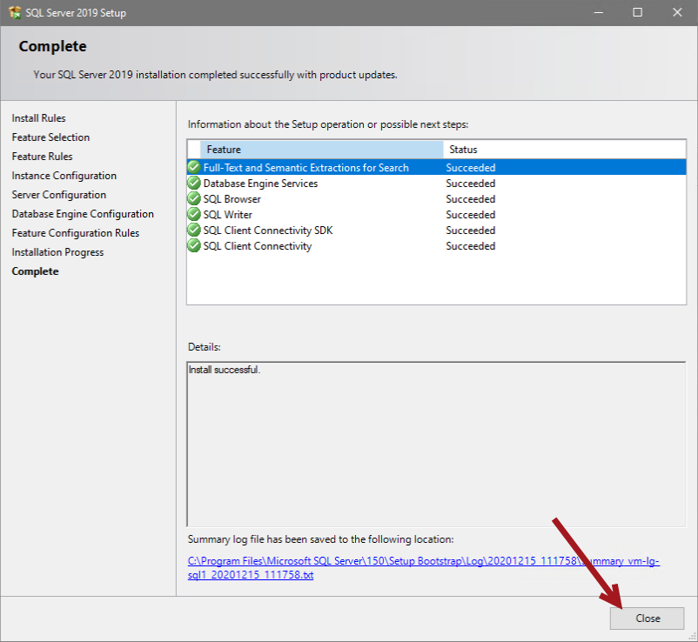698x642 pixels.
Task: Click the Server Configuration step
Action: (x=59, y=194)
